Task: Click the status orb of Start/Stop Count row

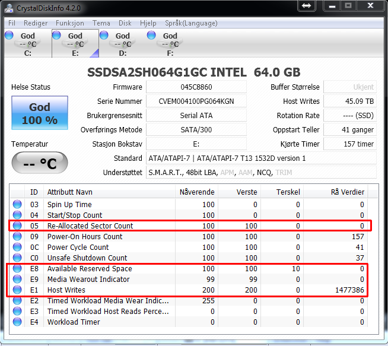Action: click(x=17, y=215)
